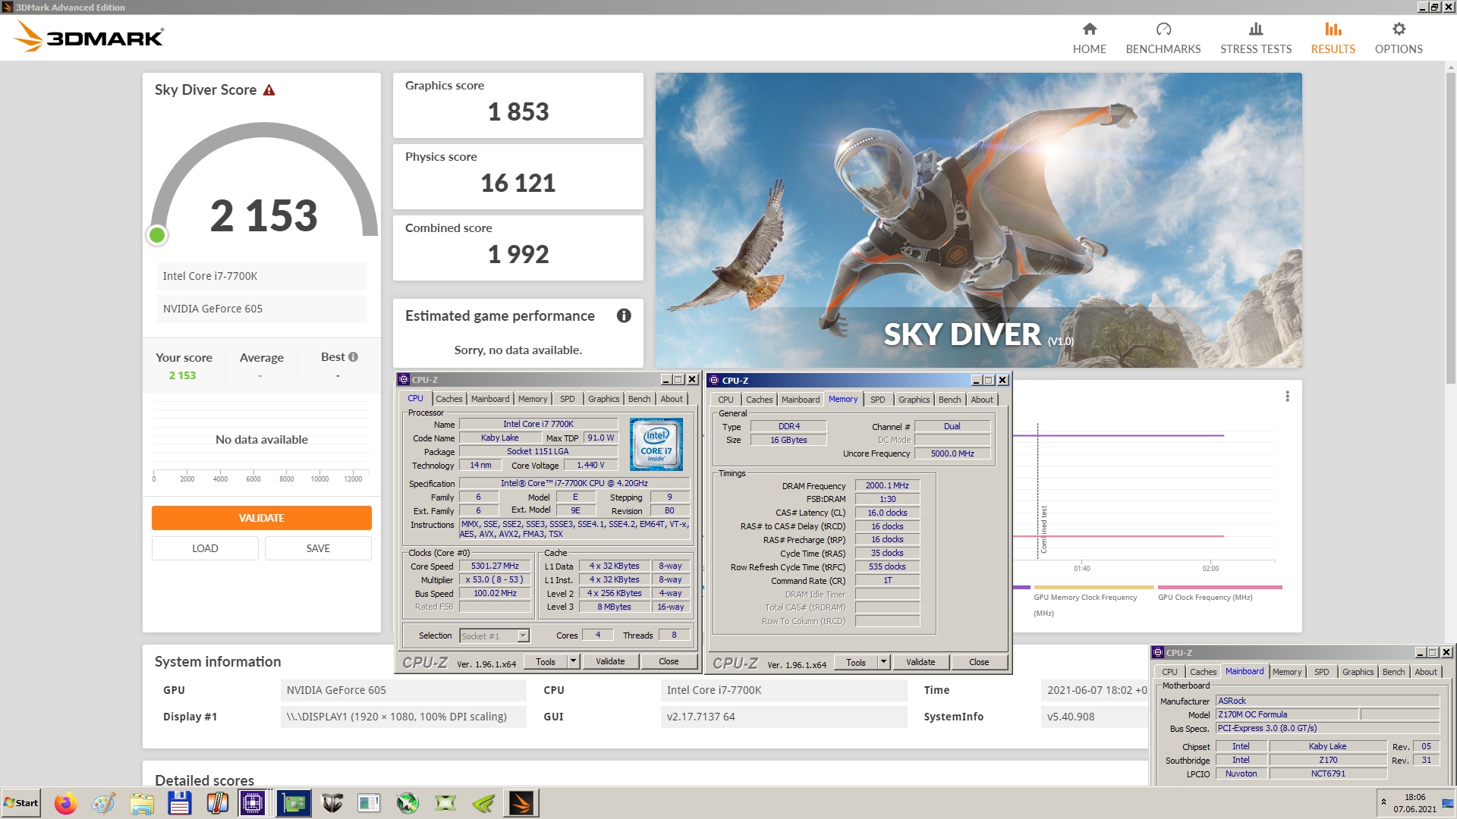Click the SAVE button
This screenshot has height=819, width=1457.
[x=318, y=548]
